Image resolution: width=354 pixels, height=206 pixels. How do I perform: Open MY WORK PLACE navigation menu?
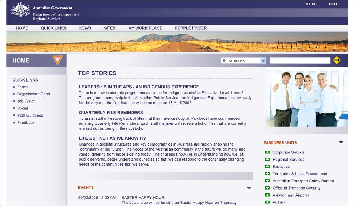pos(145,28)
